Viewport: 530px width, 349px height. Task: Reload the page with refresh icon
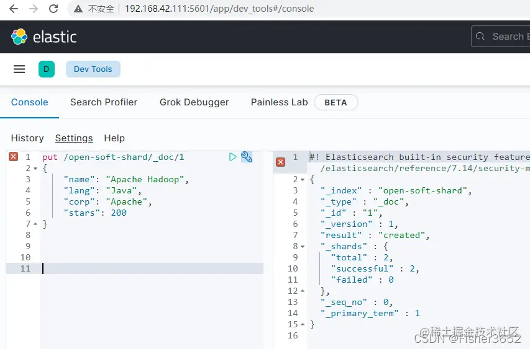coord(53,9)
